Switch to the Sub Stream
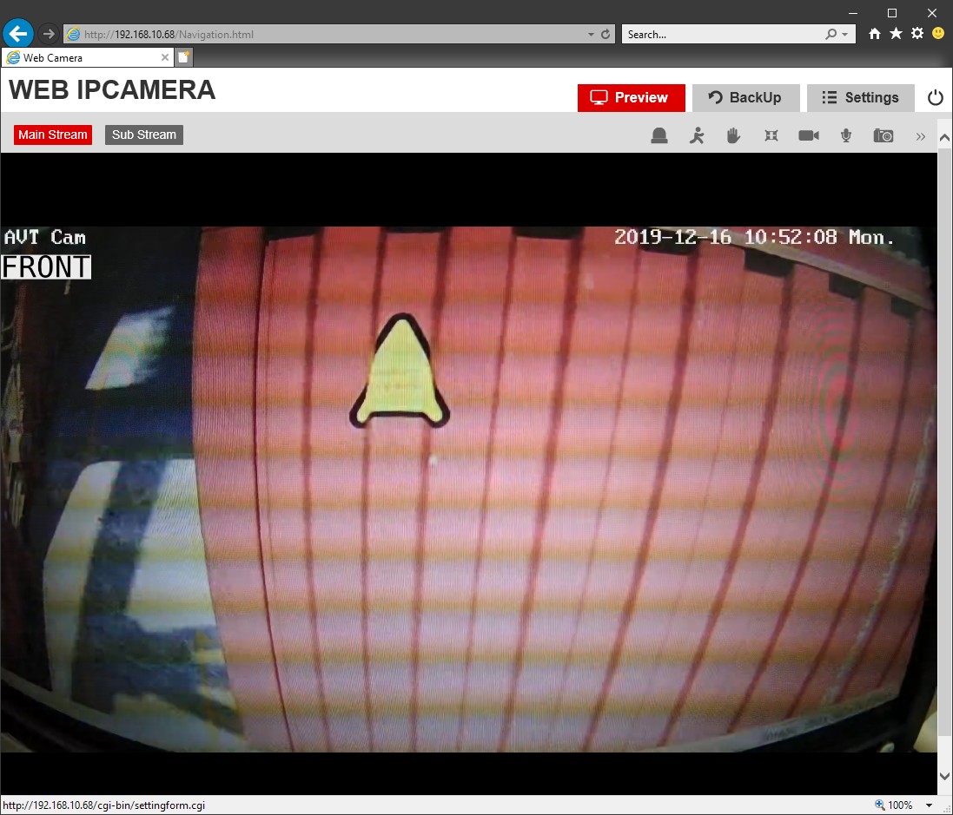This screenshot has height=815, width=953. point(144,135)
